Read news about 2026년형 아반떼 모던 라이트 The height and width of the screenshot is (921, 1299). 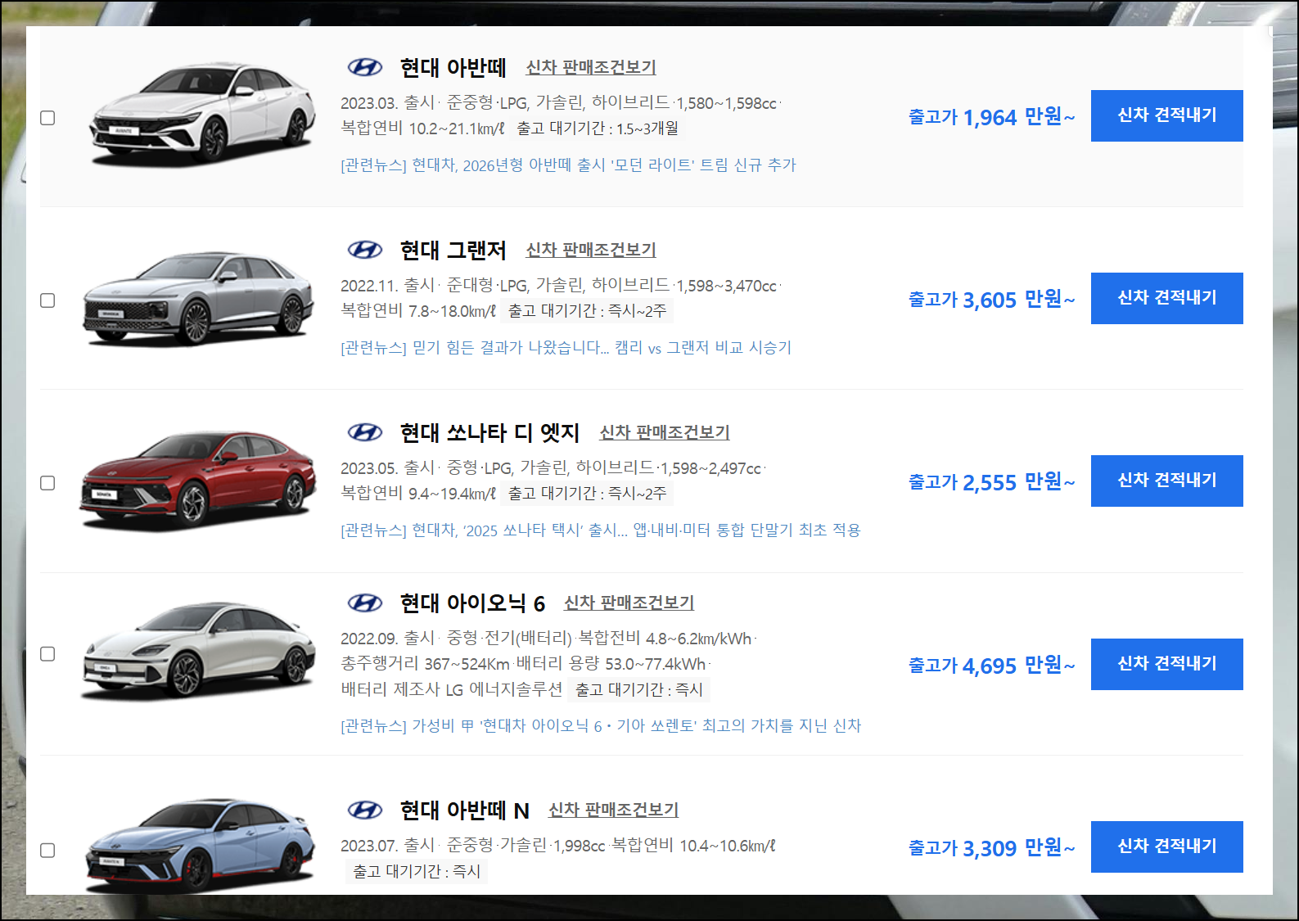click(x=568, y=165)
